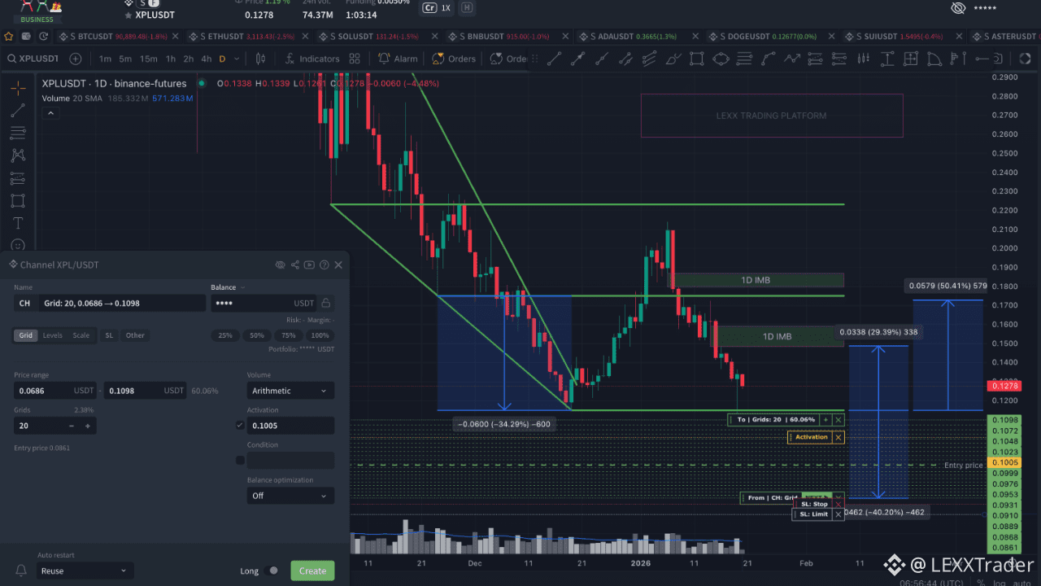Viewport: 1041px width, 586px height.
Task: Select the trend line tool in left sidebar
Action: point(18,111)
